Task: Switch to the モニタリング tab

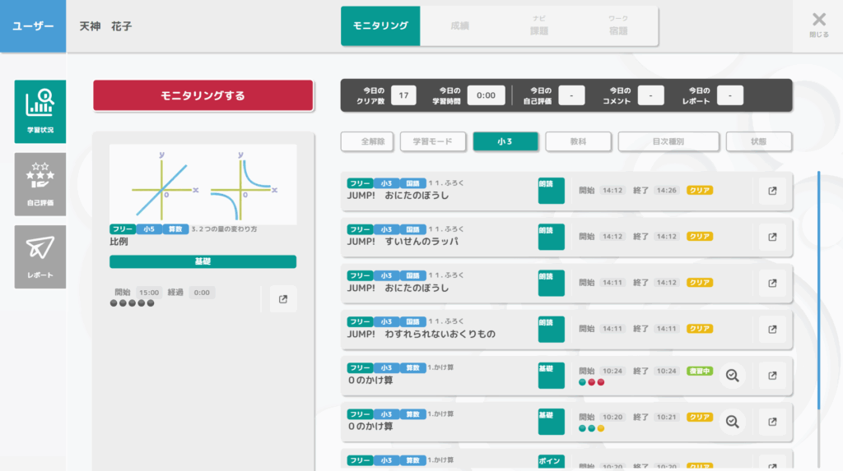Action: pyautogui.click(x=380, y=26)
